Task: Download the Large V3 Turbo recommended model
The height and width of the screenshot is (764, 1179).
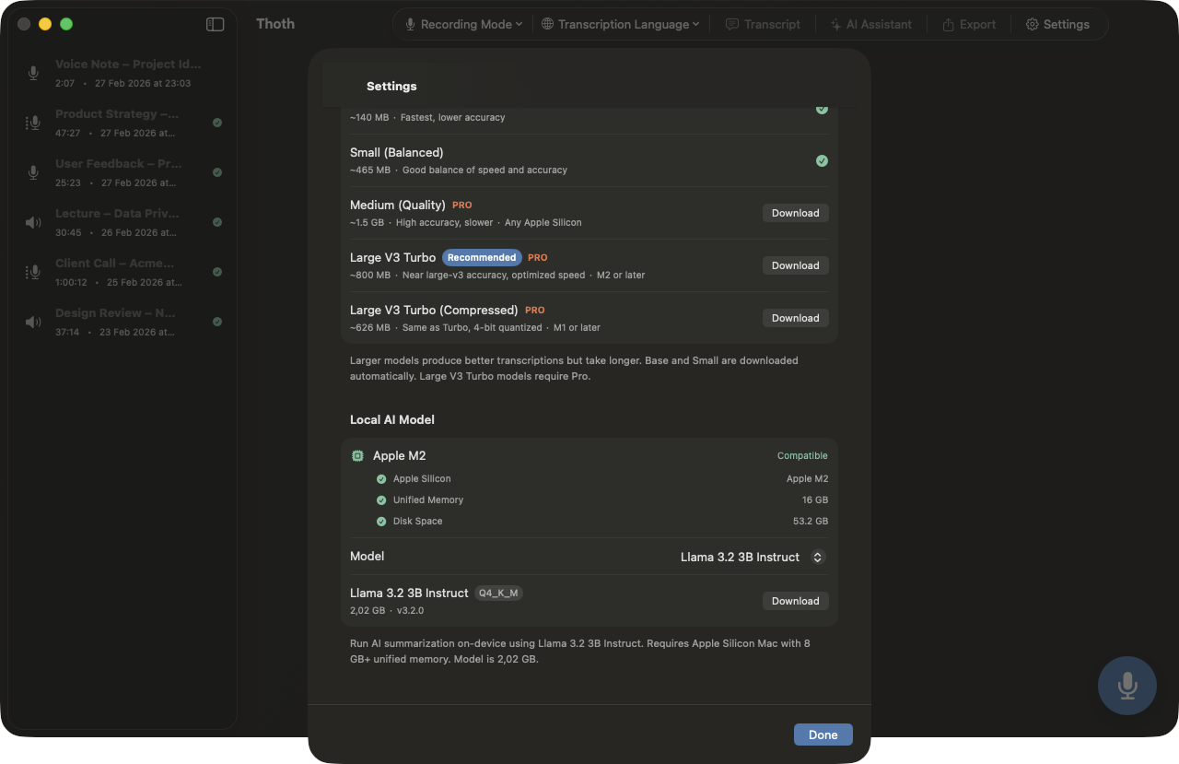Action: click(795, 265)
